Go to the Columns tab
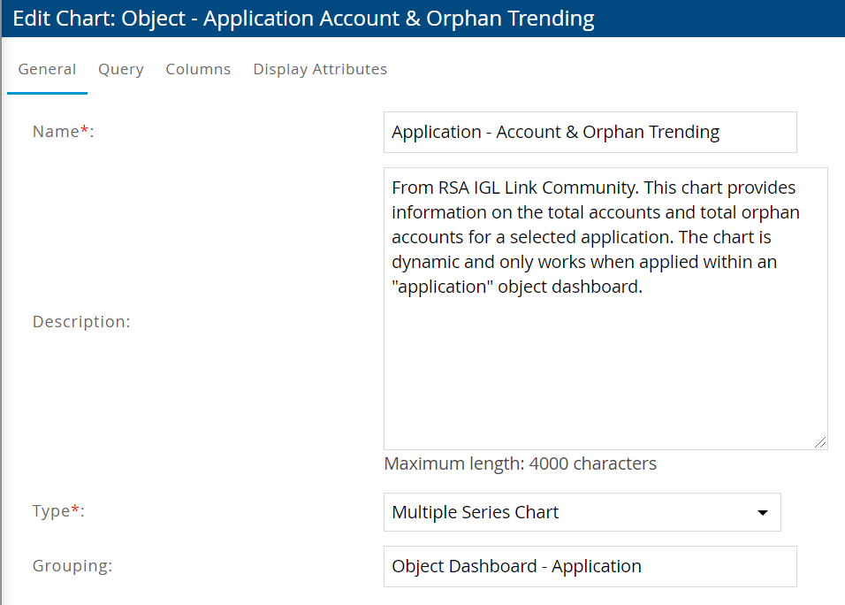The height and width of the screenshot is (605, 845). [x=198, y=69]
